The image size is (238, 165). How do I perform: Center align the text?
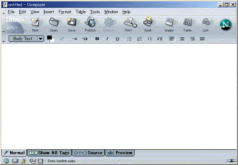(x=182, y=39)
